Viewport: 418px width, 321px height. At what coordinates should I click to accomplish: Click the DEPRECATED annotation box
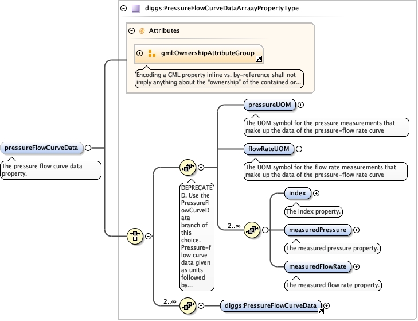coord(197,237)
